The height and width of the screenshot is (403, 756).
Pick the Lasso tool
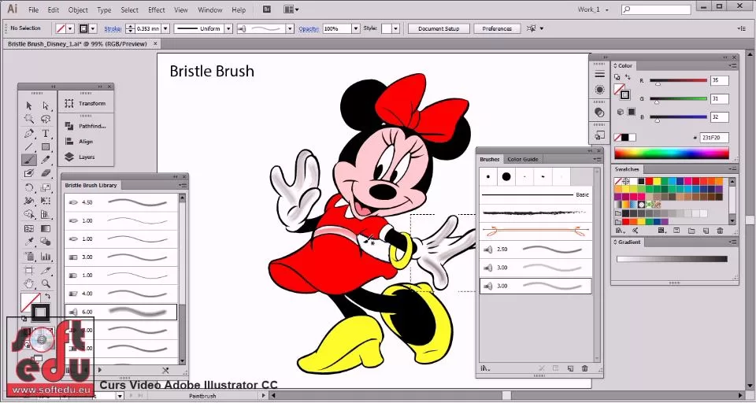click(46, 119)
